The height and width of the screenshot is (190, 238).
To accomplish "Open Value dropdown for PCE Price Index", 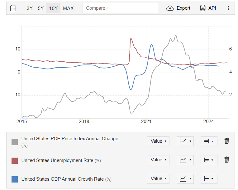I will point(158,141).
